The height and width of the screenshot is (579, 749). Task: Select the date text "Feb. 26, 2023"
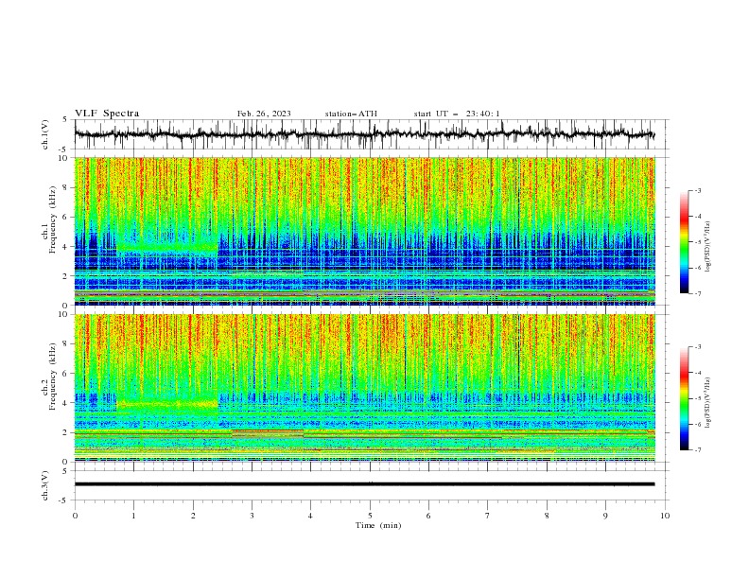[264, 114]
